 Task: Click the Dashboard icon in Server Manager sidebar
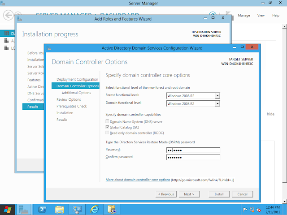[7, 33]
